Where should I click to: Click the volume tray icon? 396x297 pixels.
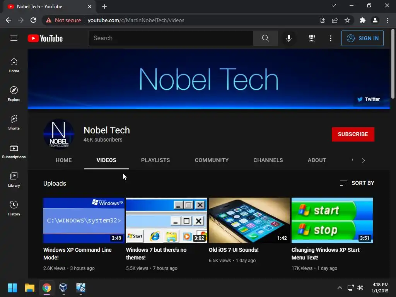tap(360, 288)
